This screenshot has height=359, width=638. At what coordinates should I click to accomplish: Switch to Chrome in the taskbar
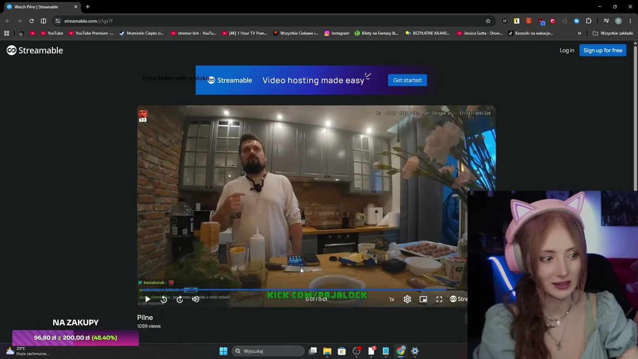click(400, 351)
